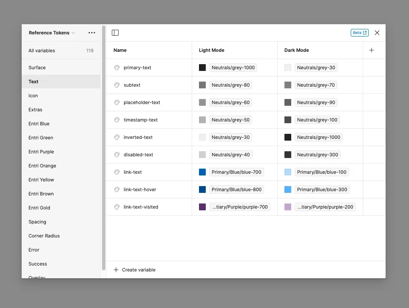Image resolution: width=409 pixels, height=308 pixels.
Task: Click the Light Mode column header
Action: coord(212,50)
